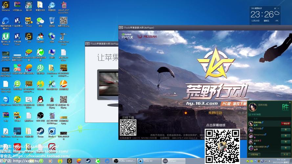Close the victory panel with X
Viewport: 292px width, 164px height.
click(290, 102)
